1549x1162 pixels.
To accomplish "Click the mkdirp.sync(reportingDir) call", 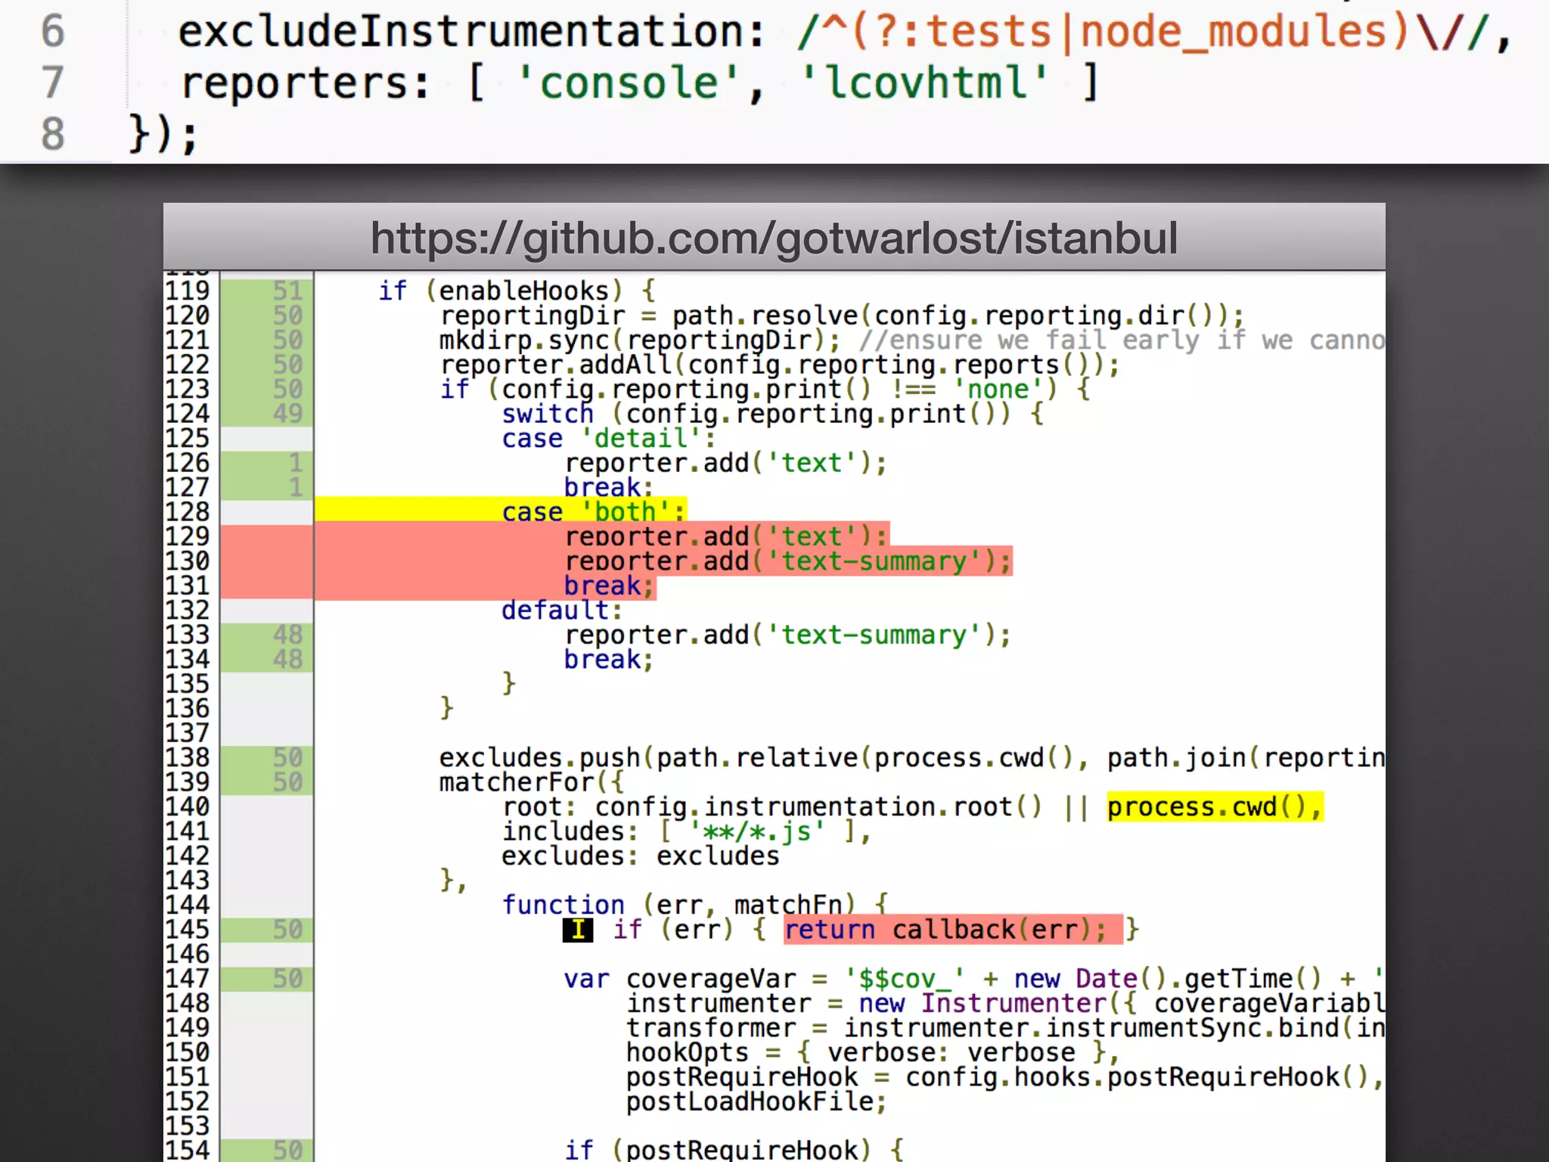I will [640, 340].
